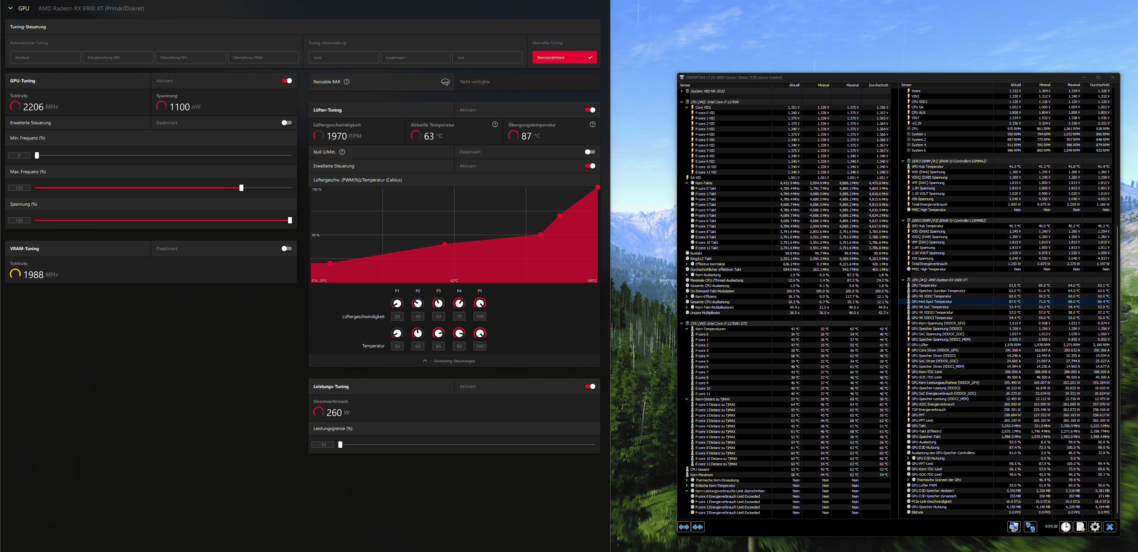Toggle the Lüfter-Tuning switch
Image resolution: width=1138 pixels, height=552 pixels.
(590, 110)
